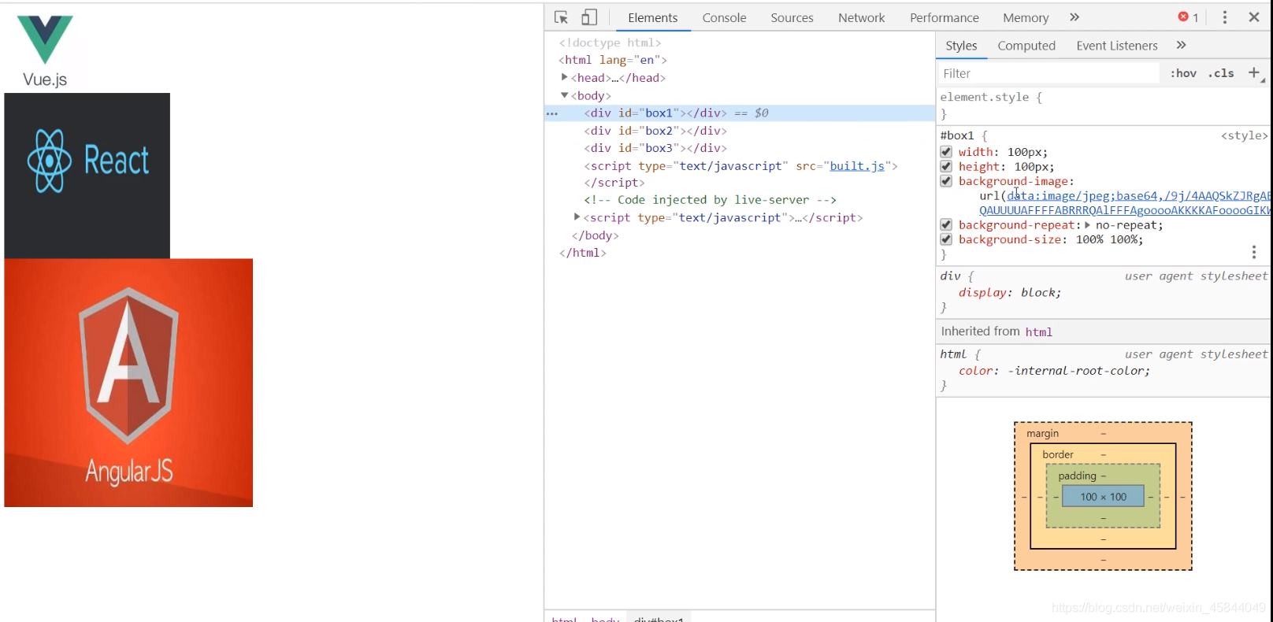
Task: Collapse the body element node
Action: coord(564,95)
